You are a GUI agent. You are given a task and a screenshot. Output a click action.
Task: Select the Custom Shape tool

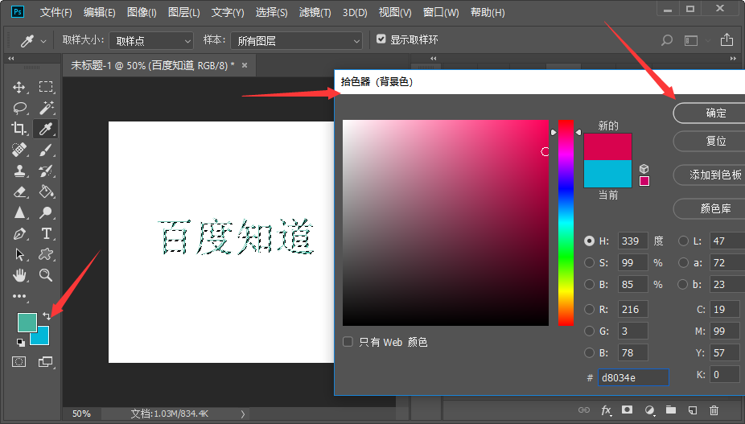tap(46, 254)
